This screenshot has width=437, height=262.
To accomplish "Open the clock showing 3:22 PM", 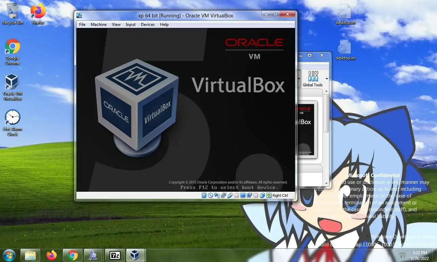I will tap(420, 255).
